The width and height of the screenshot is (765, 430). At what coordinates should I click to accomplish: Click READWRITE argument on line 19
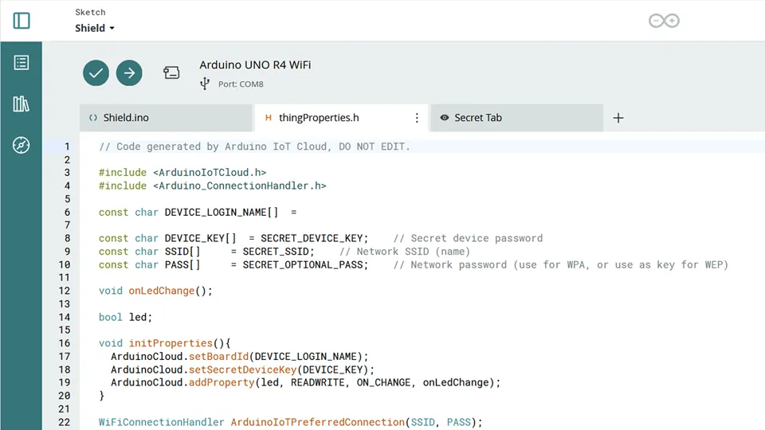point(318,383)
